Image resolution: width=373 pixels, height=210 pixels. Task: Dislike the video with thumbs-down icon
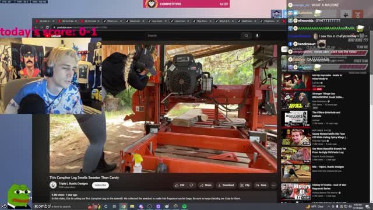(191, 185)
